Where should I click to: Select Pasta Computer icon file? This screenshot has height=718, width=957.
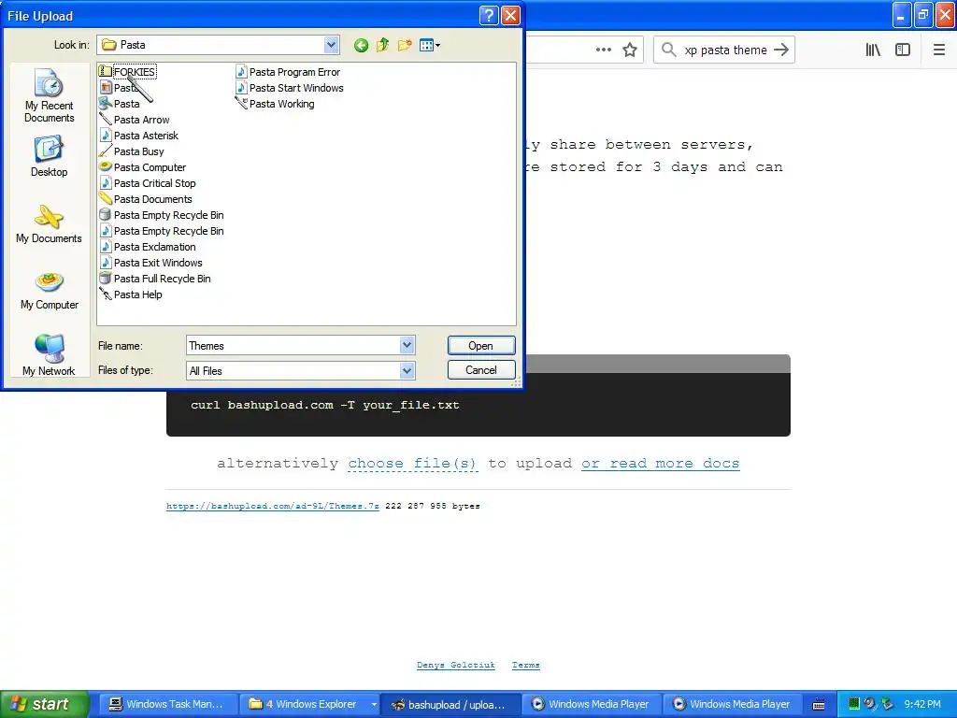tap(142, 167)
